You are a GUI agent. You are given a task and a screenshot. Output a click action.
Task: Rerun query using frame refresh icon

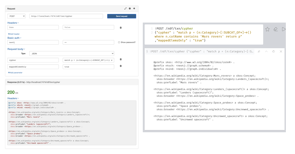point(273,51)
